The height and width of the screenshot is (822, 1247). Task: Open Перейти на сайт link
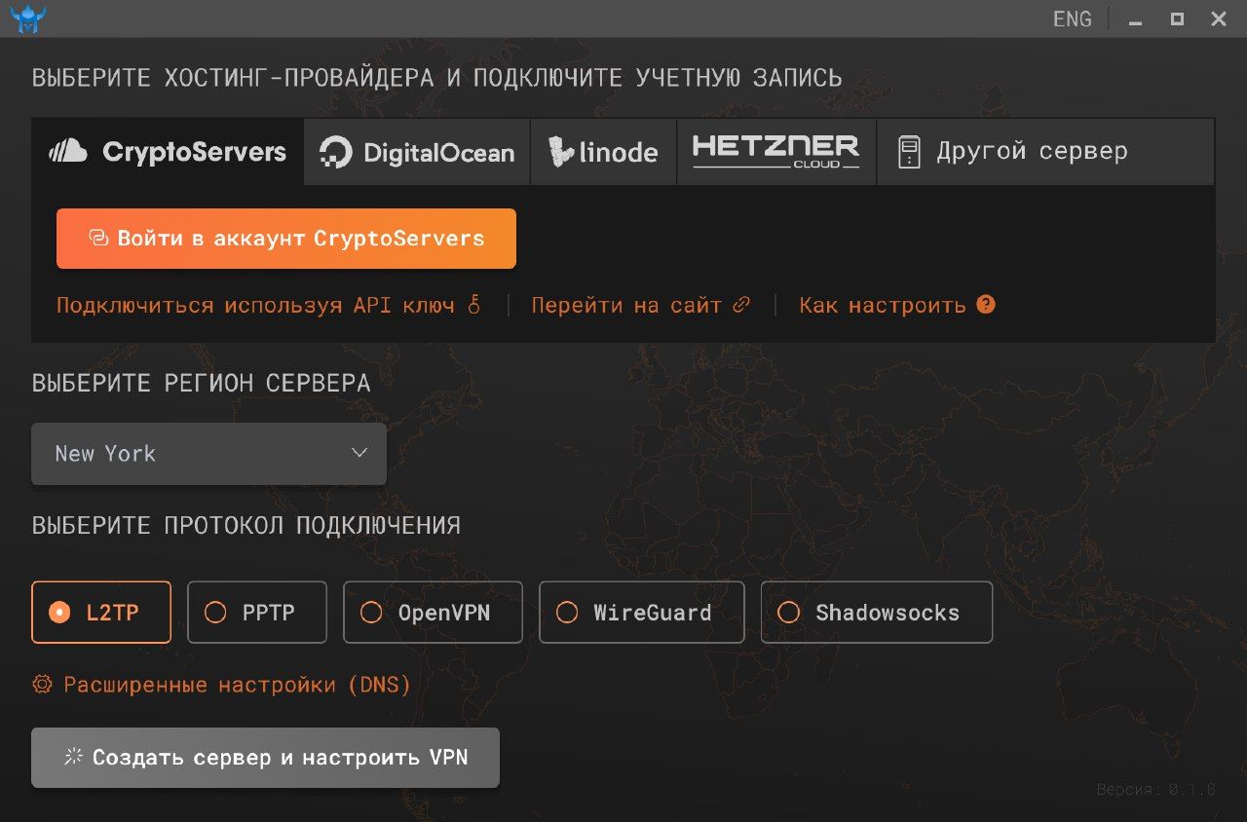coord(640,305)
